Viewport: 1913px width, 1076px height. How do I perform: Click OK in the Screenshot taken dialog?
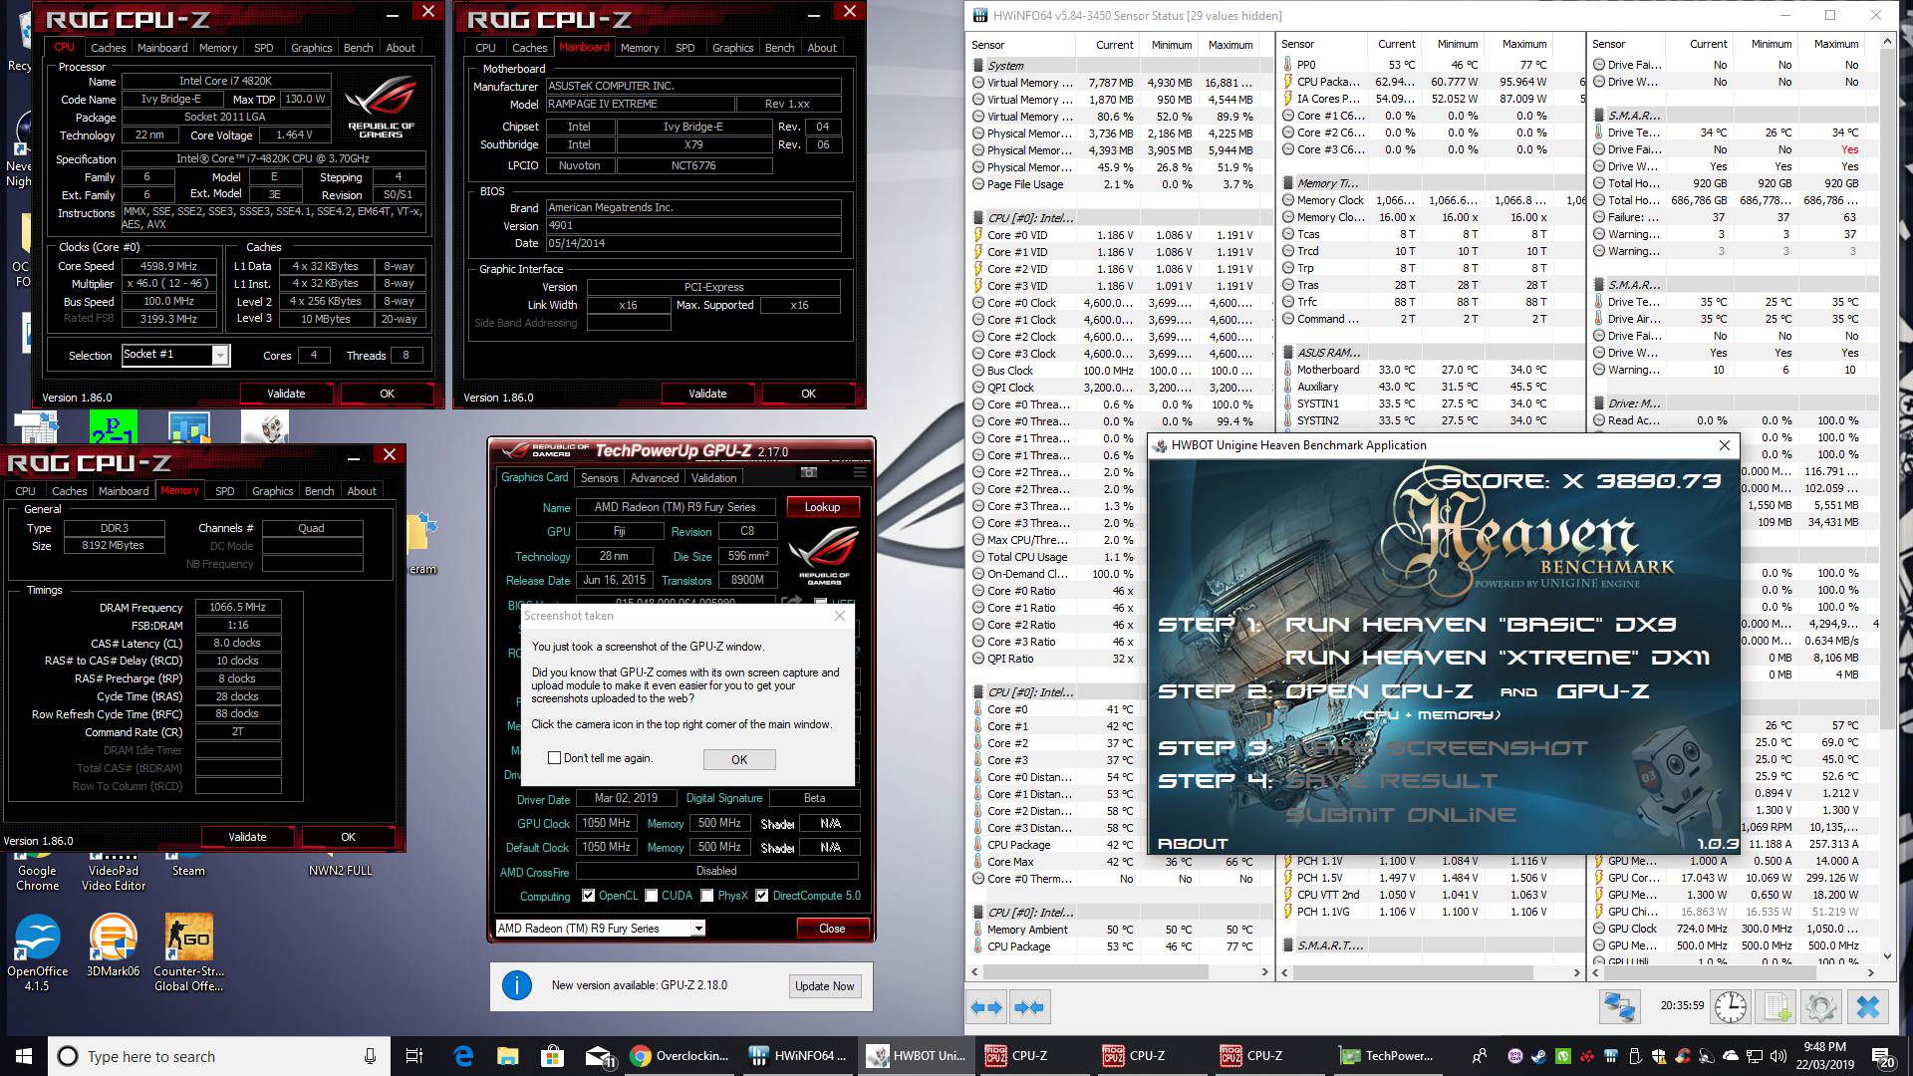click(x=739, y=759)
